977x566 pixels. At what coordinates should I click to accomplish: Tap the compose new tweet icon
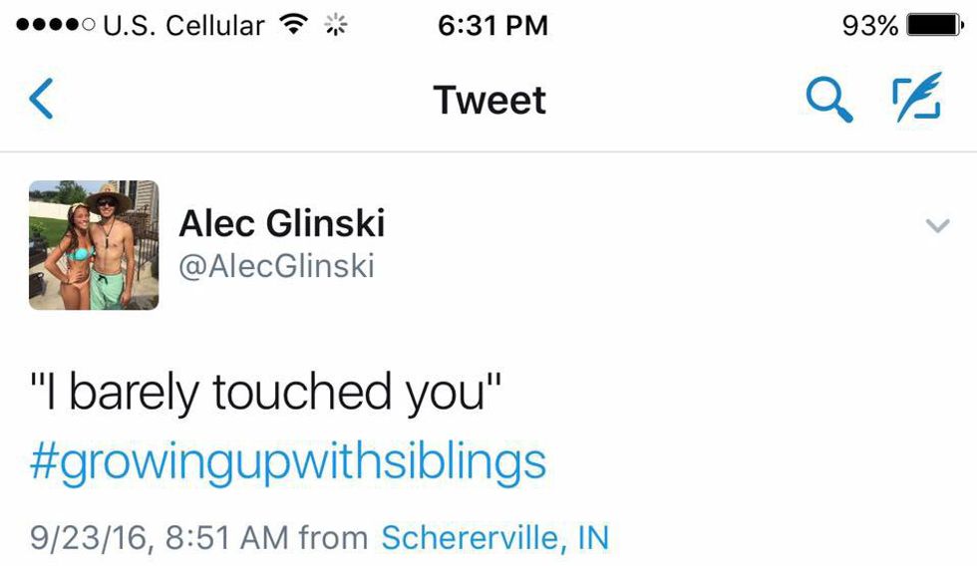(x=916, y=99)
